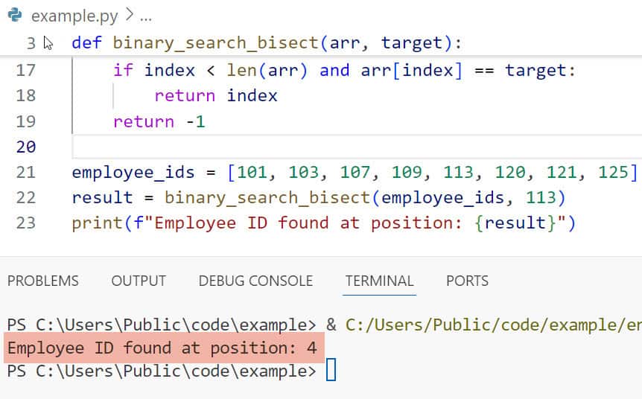This screenshot has width=642, height=399.
Task: Click the 'and' keyword on line 17
Action: click(334, 71)
